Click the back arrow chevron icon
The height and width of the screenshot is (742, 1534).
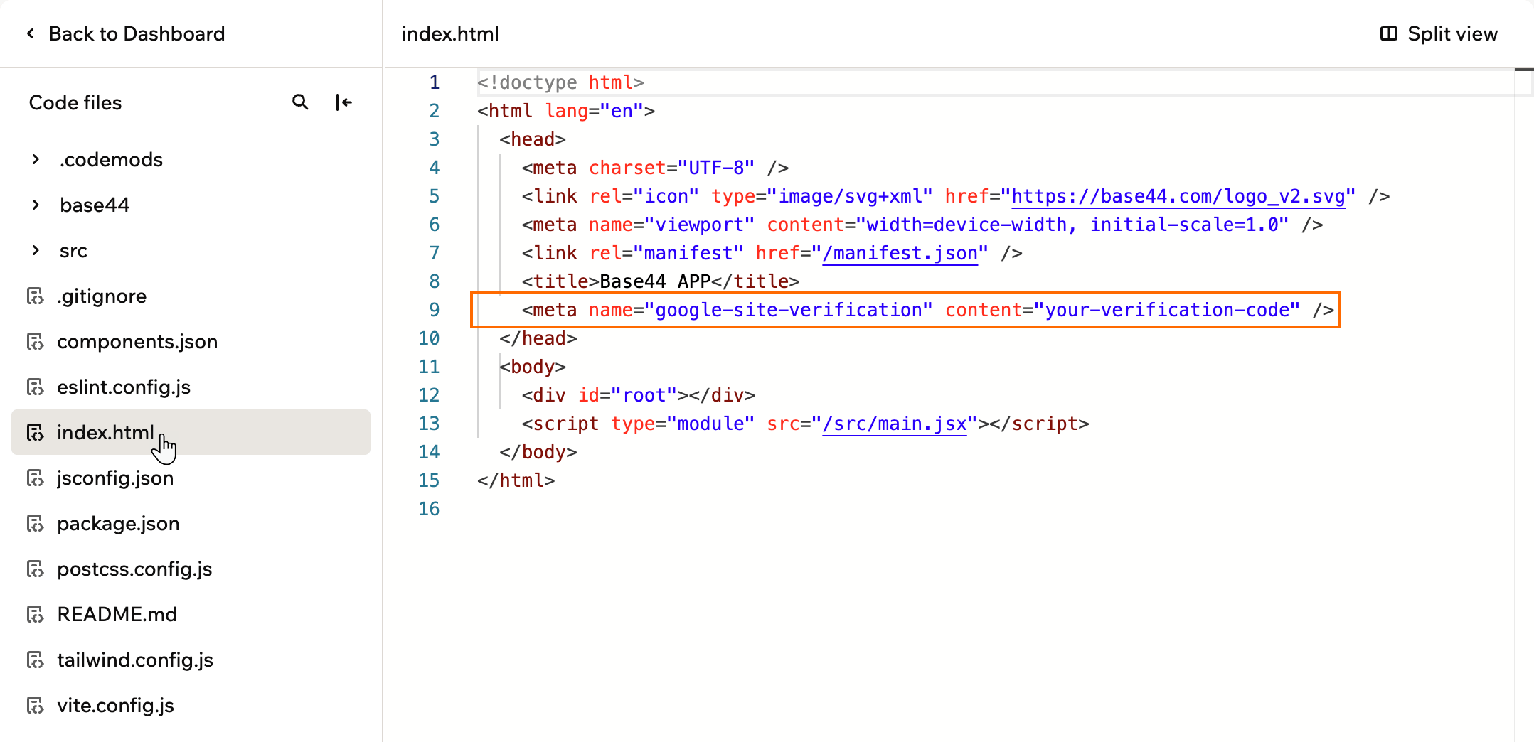[x=31, y=33]
